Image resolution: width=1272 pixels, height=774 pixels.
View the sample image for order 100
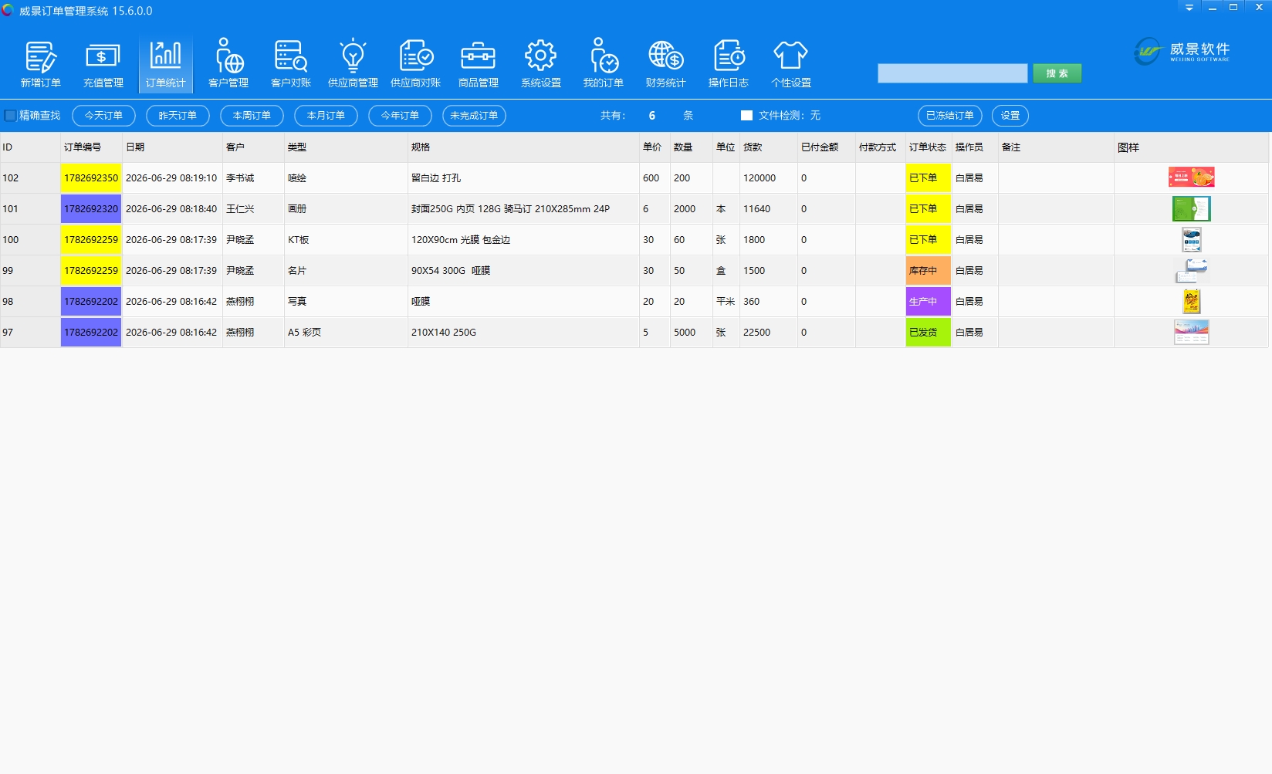click(x=1192, y=239)
